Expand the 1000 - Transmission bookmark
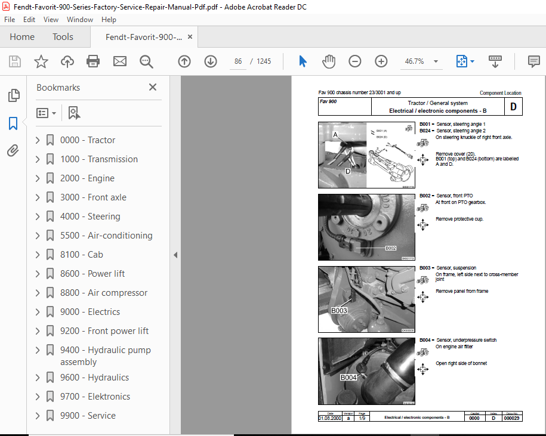 pos(38,159)
